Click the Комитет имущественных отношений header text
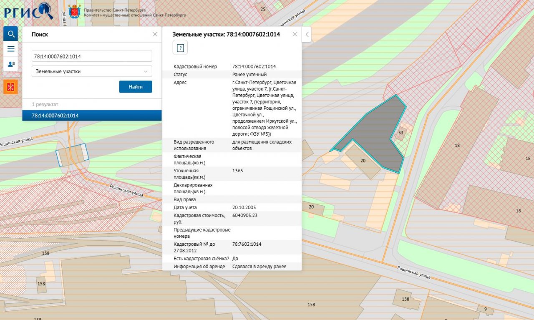Viewport: 534px width, 320px height. tap(135, 15)
